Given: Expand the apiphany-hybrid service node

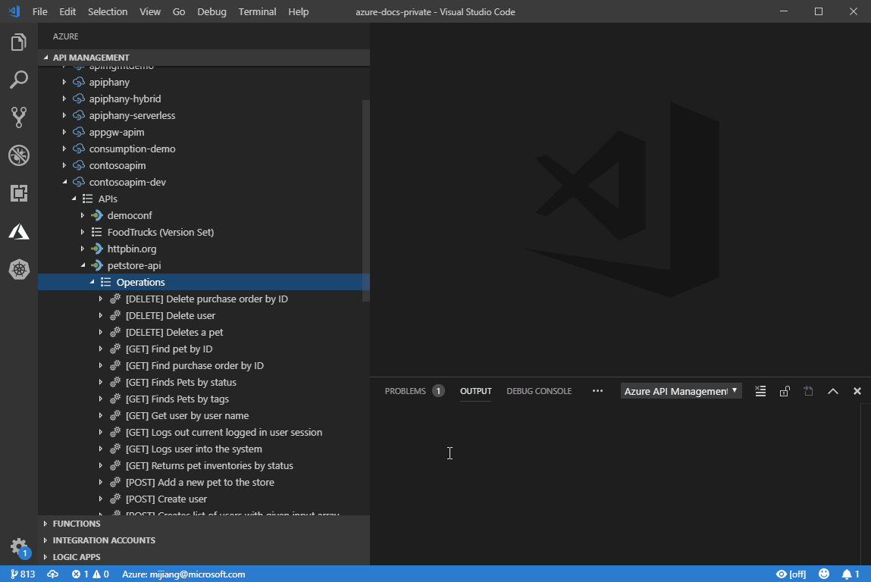Looking at the screenshot, I should (x=64, y=99).
